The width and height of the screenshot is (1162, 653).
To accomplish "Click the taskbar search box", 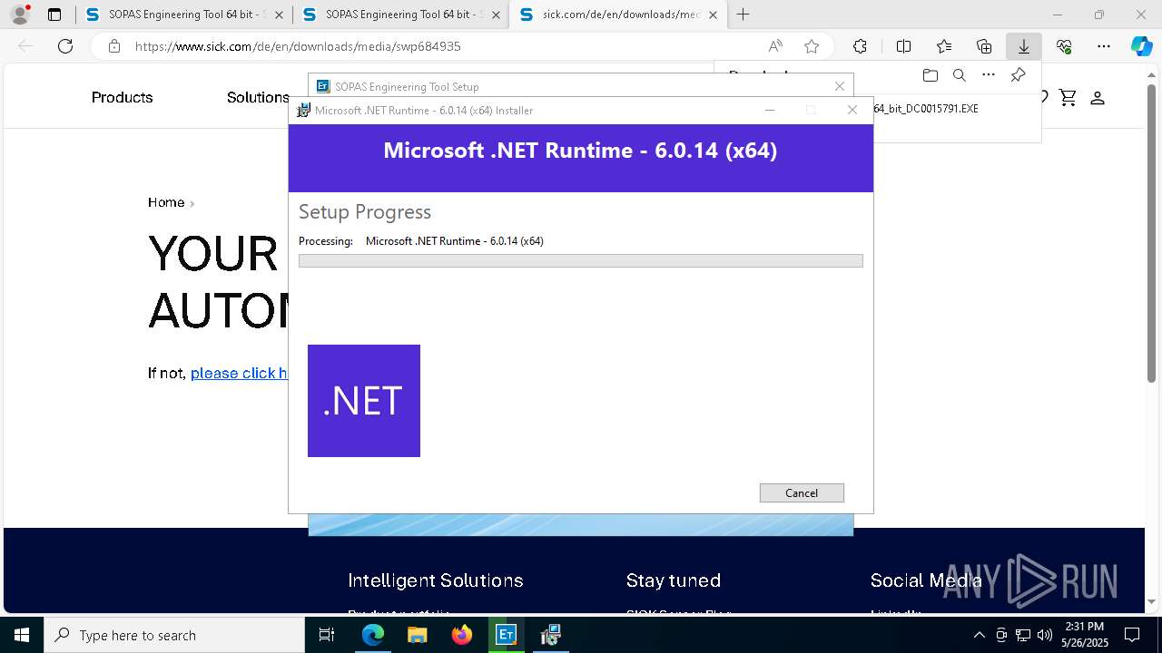I will (174, 635).
